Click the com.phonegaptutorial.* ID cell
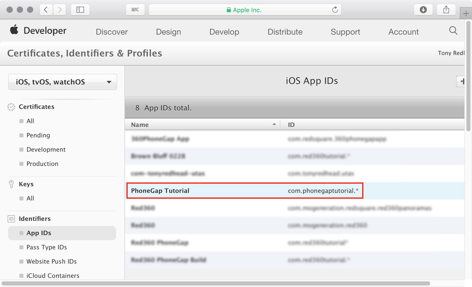Screen dimensions: 472x287 (x=323, y=191)
